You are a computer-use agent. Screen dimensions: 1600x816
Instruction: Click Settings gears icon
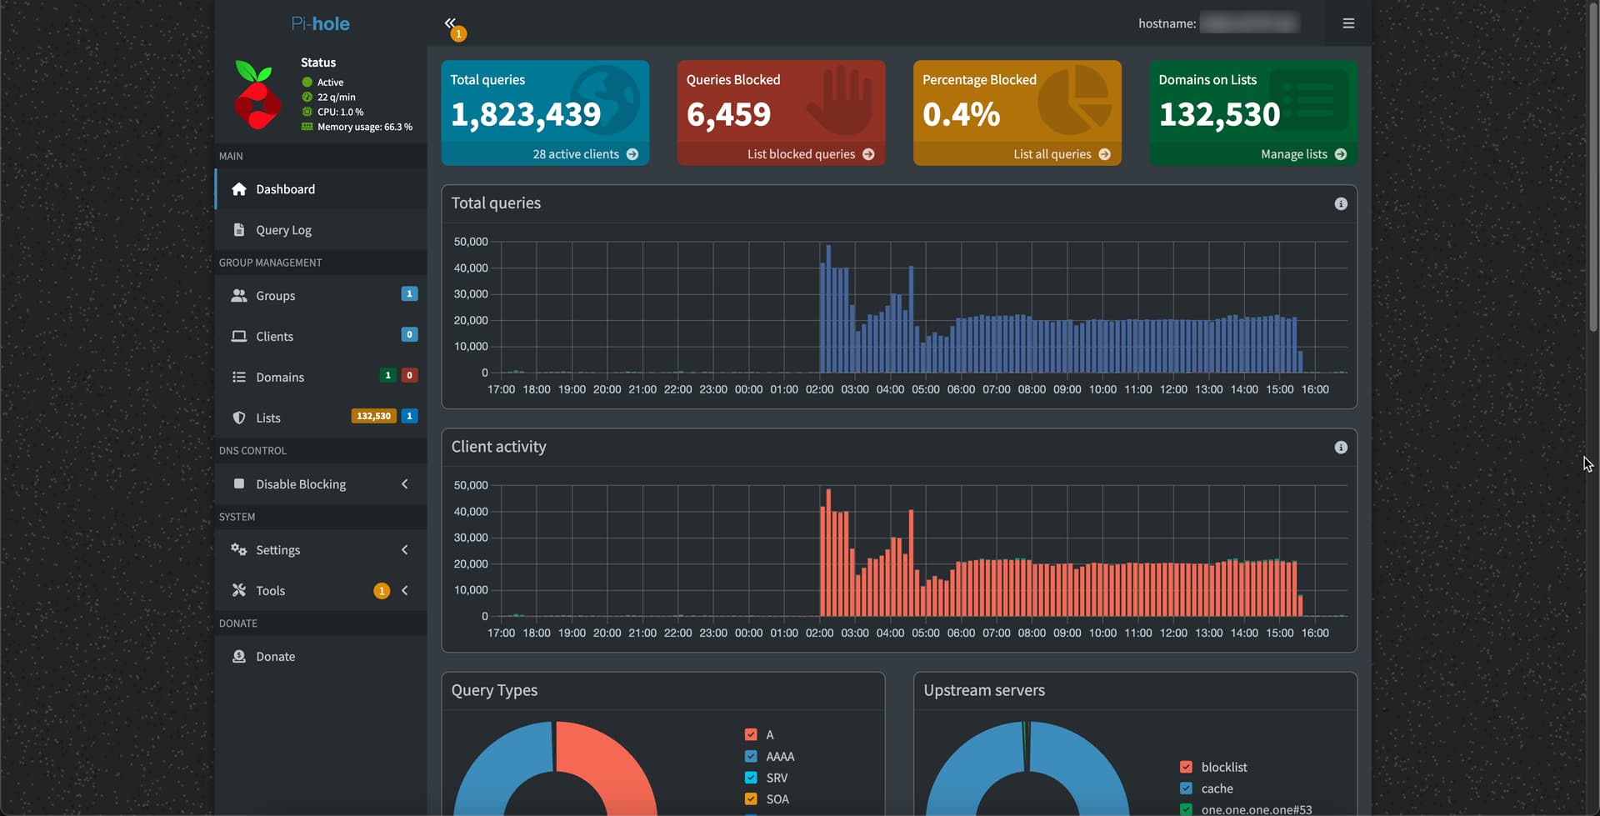point(239,550)
